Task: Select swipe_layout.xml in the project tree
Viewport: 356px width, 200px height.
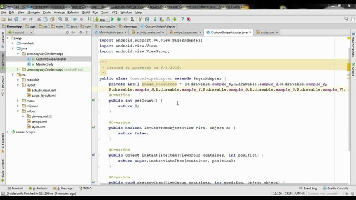Action: [43, 96]
